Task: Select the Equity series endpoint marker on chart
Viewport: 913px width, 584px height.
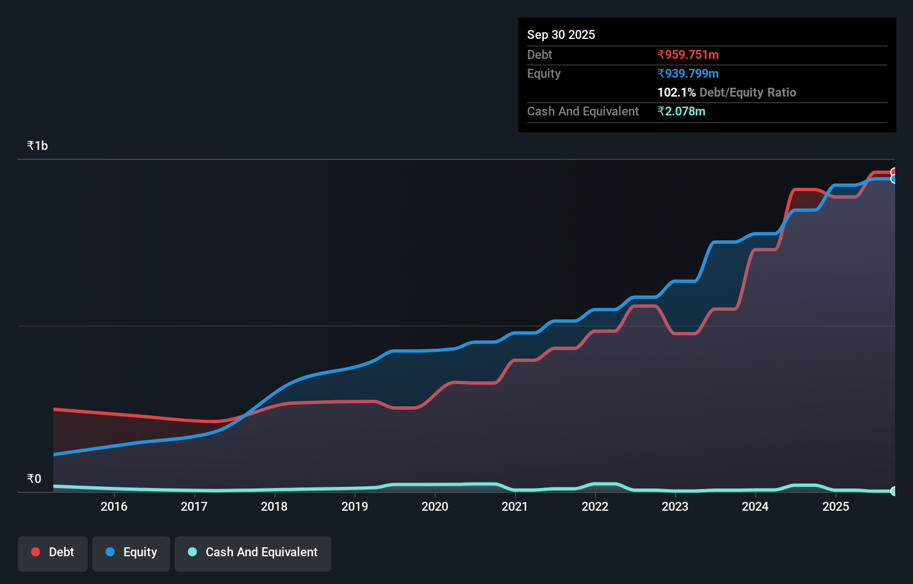Action: point(894,179)
